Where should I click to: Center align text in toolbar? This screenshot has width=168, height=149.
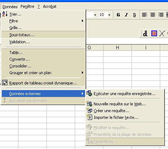pyautogui.click(x=153, y=15)
